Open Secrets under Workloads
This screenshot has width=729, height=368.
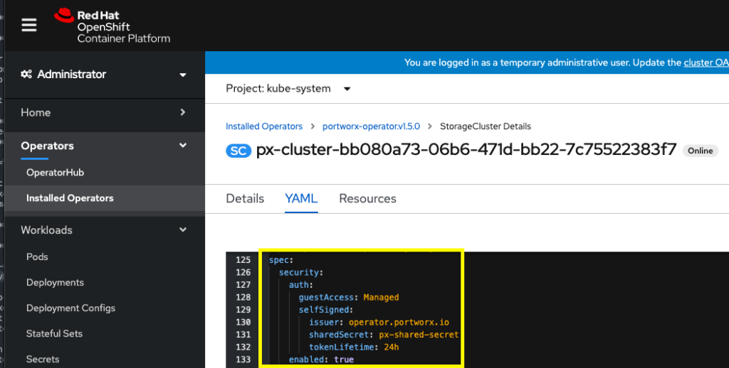(x=43, y=359)
